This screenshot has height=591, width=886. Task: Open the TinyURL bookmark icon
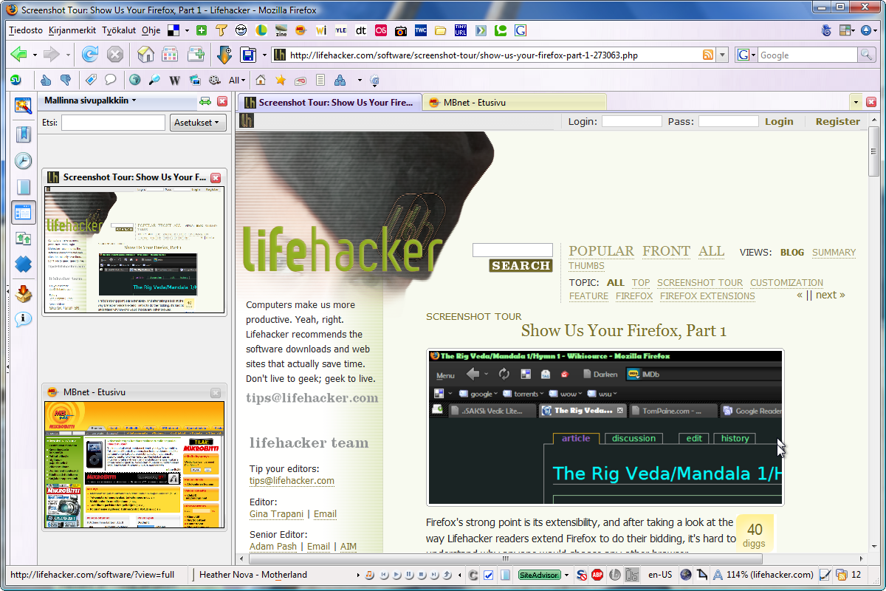click(x=461, y=30)
